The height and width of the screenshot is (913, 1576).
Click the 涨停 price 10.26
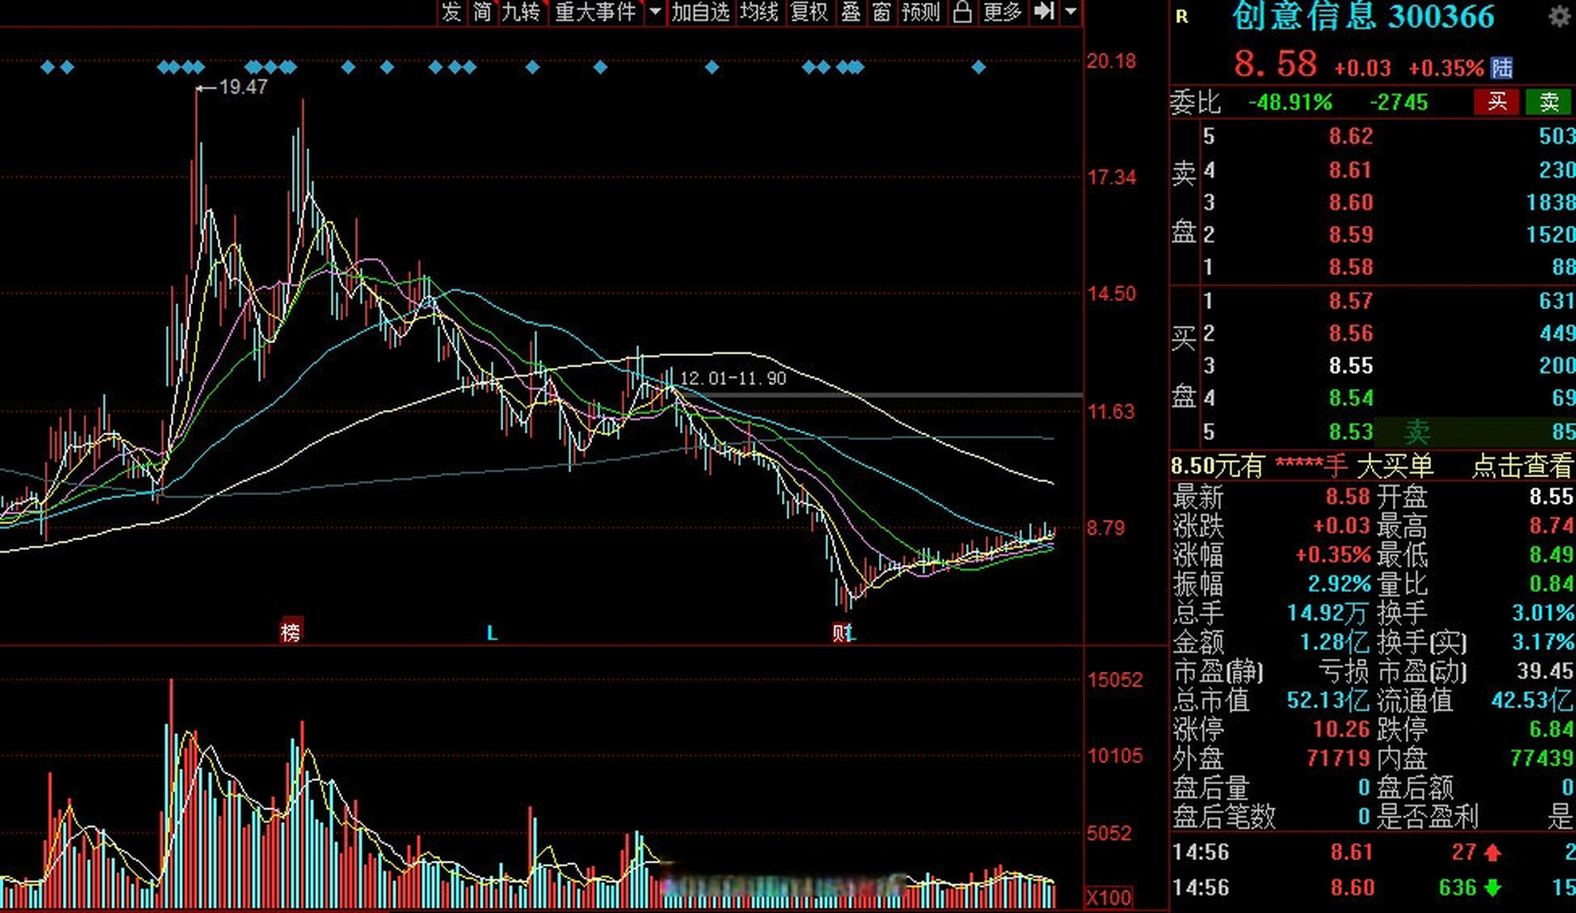coord(1341,730)
